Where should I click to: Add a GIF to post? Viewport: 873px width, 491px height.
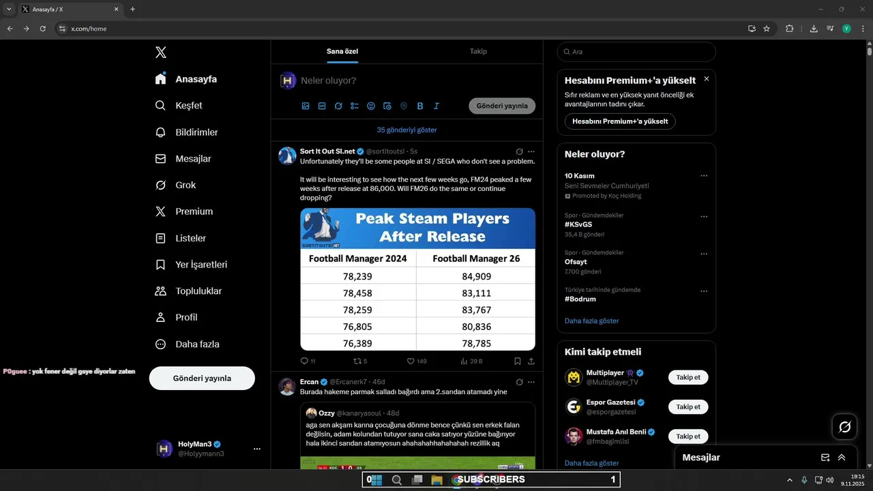coord(322,106)
